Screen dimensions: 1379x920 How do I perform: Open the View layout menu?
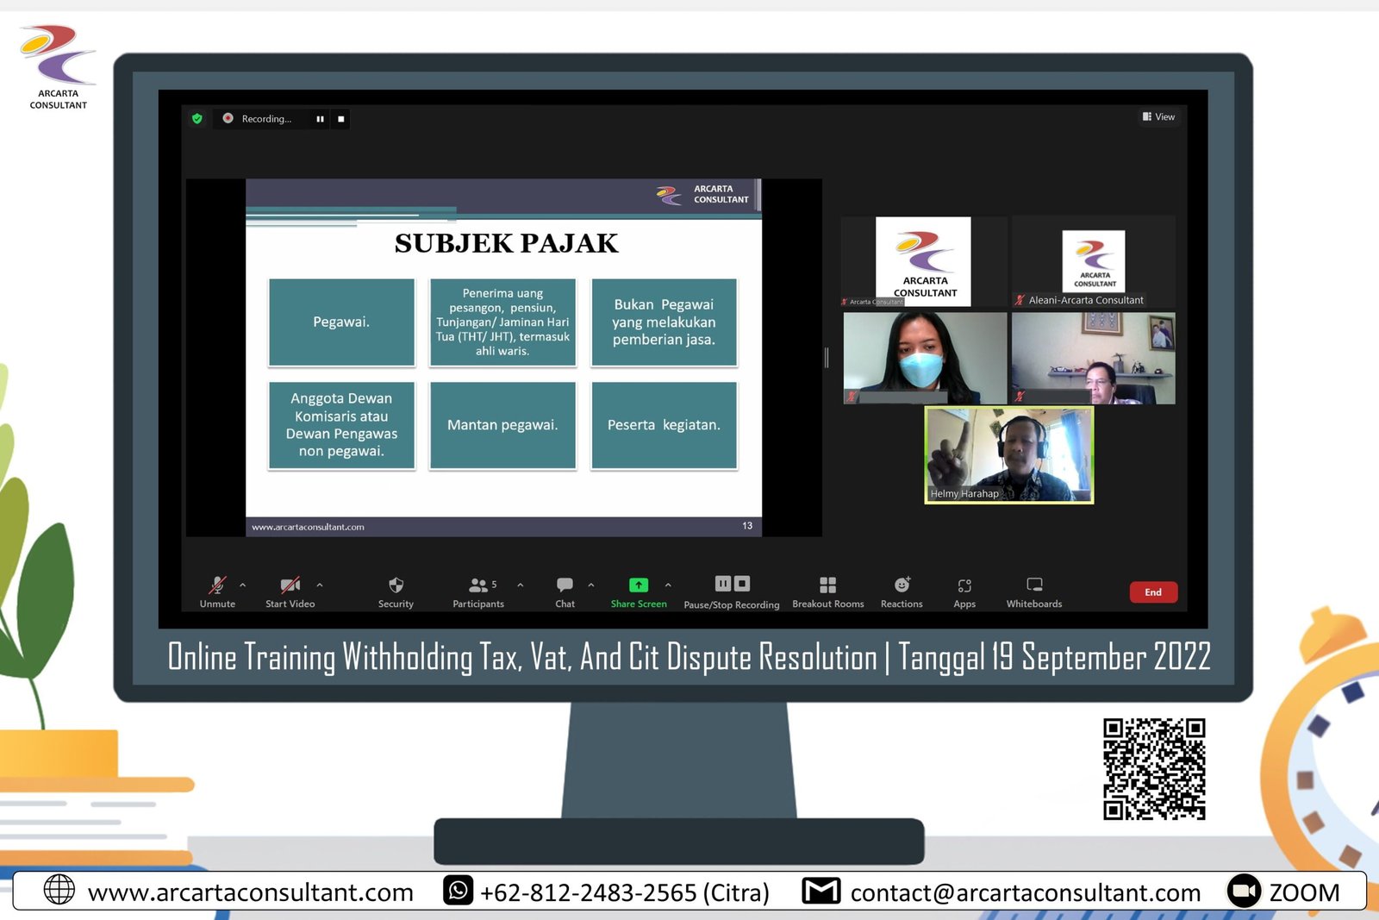pyautogui.click(x=1158, y=117)
